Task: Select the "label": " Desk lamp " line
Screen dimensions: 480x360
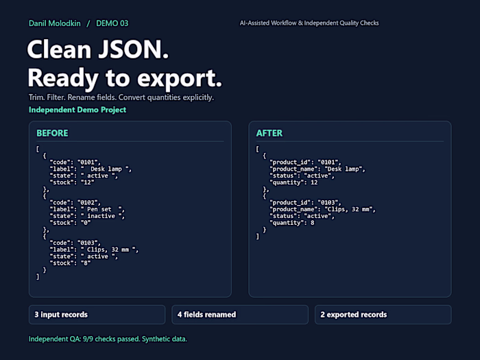Action: pyautogui.click(x=91, y=169)
